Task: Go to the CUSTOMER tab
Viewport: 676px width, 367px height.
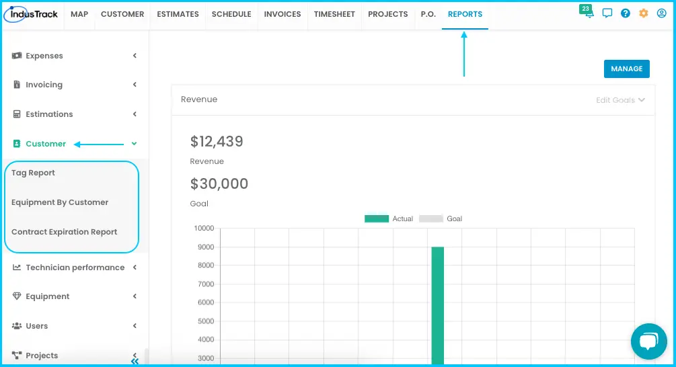Action: pos(122,14)
